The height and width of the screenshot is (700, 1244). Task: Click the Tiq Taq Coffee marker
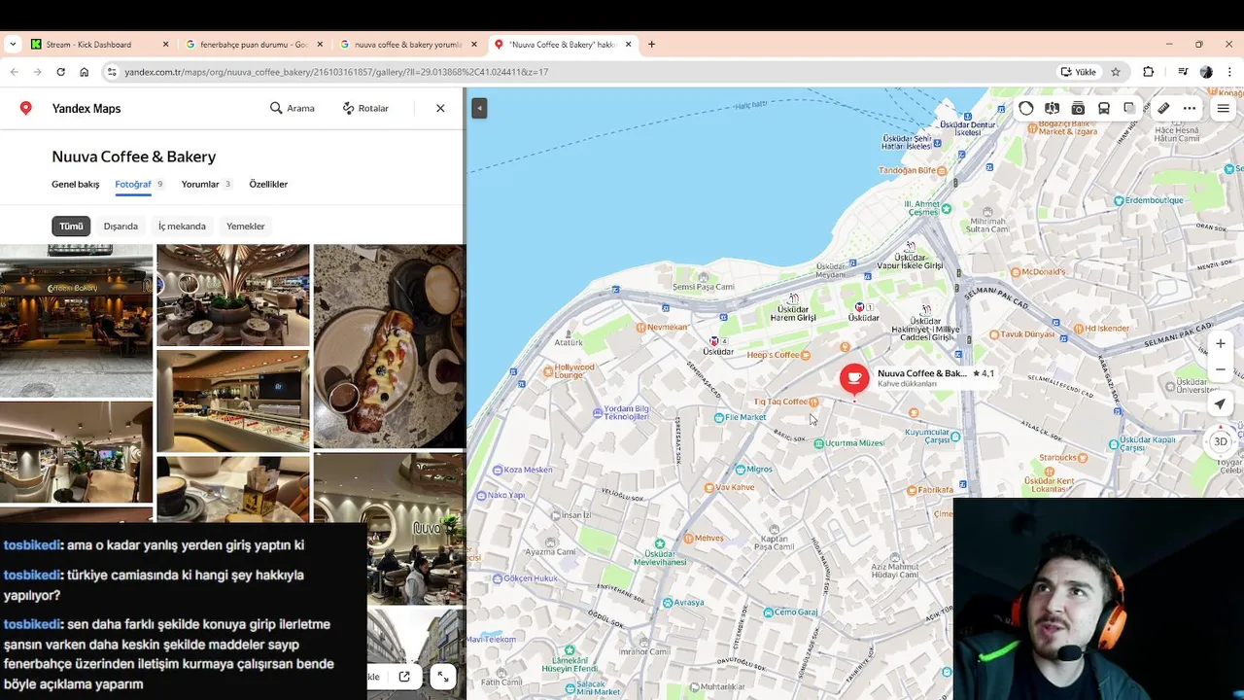click(786, 402)
